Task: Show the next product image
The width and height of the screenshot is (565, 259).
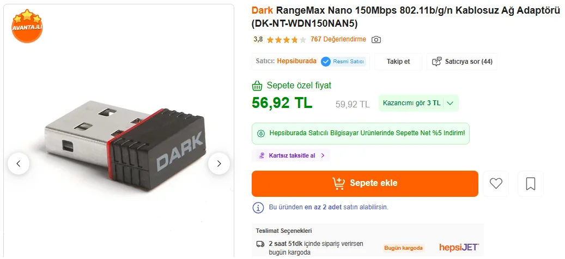Action: pos(218,164)
